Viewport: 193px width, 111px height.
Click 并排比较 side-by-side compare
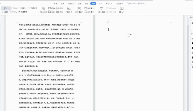pos(102,10)
